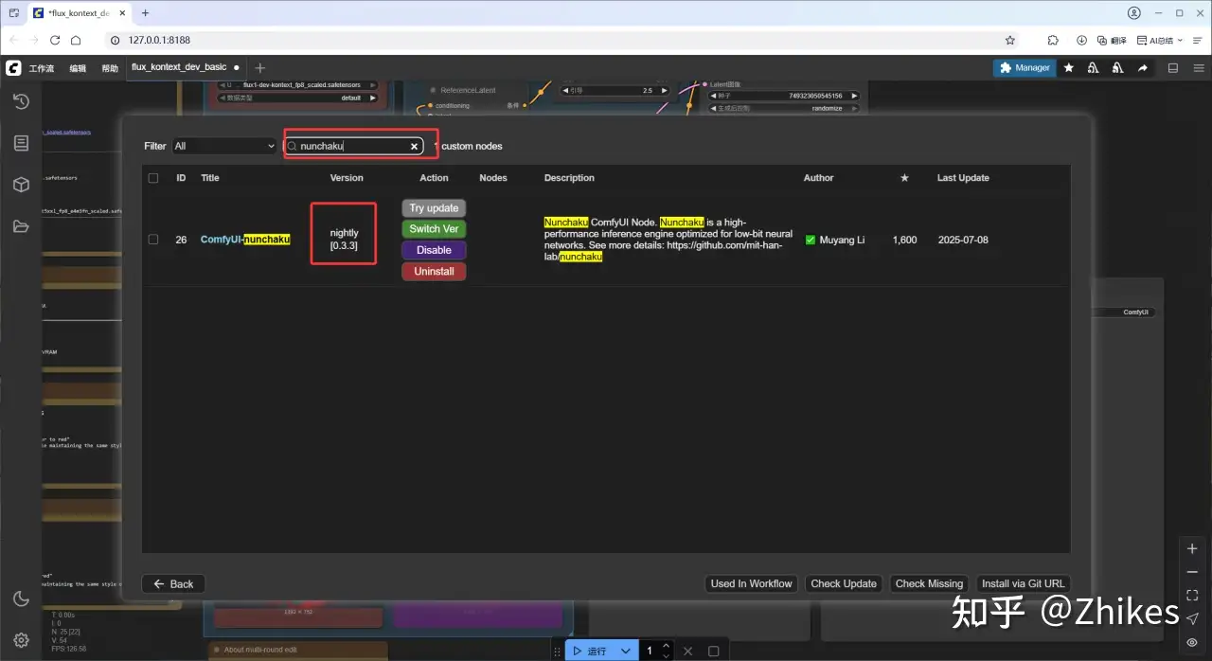1212x661 pixels.
Task: Click the 运行 run button
Action: (591, 652)
